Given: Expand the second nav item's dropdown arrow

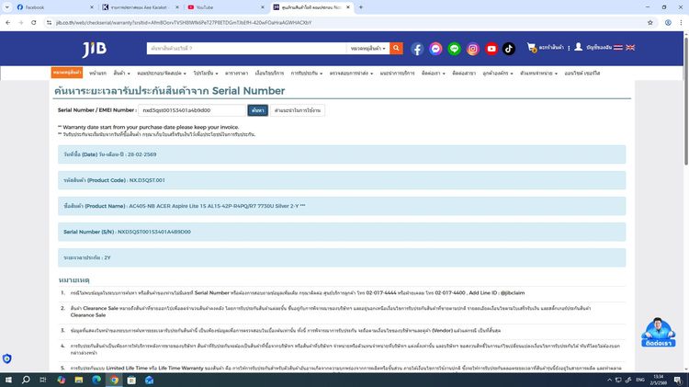Looking at the screenshot, I should [129, 74].
